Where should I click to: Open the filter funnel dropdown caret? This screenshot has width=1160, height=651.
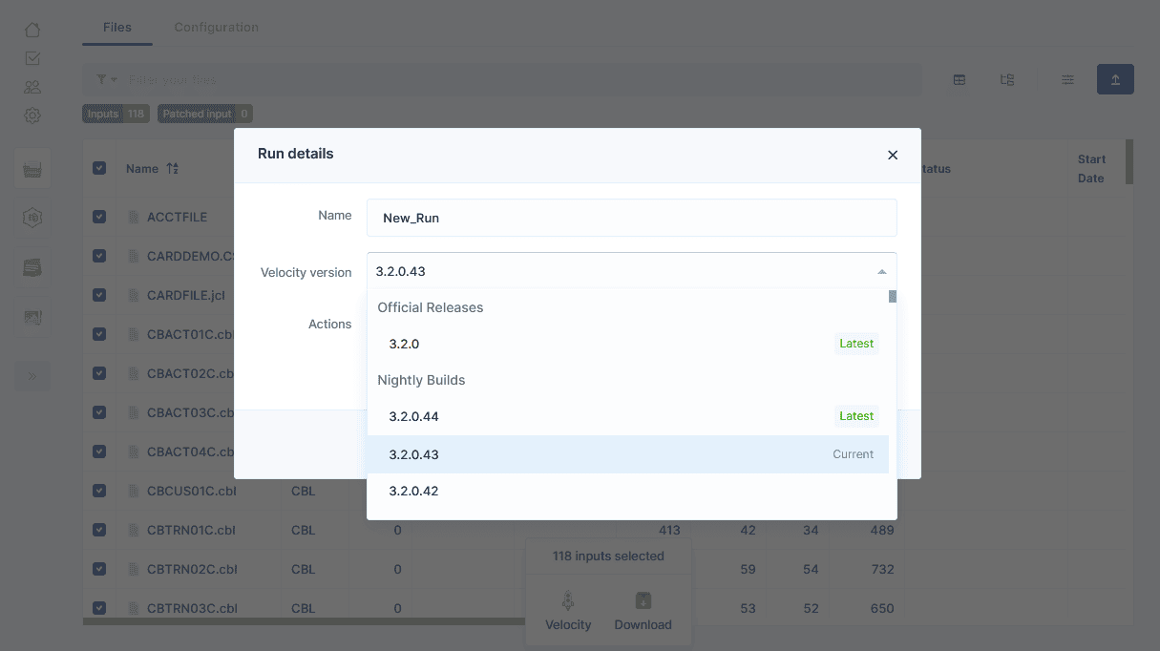click(x=115, y=79)
